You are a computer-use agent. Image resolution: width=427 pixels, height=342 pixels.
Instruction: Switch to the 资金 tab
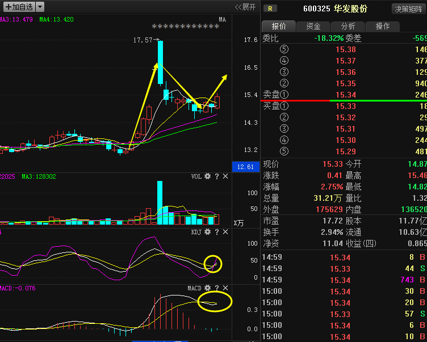coord(313,26)
